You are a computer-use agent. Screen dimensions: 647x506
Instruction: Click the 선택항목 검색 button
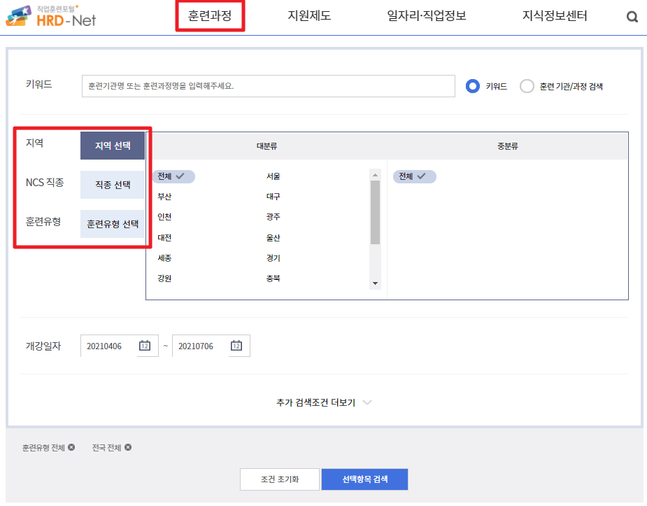(x=364, y=479)
